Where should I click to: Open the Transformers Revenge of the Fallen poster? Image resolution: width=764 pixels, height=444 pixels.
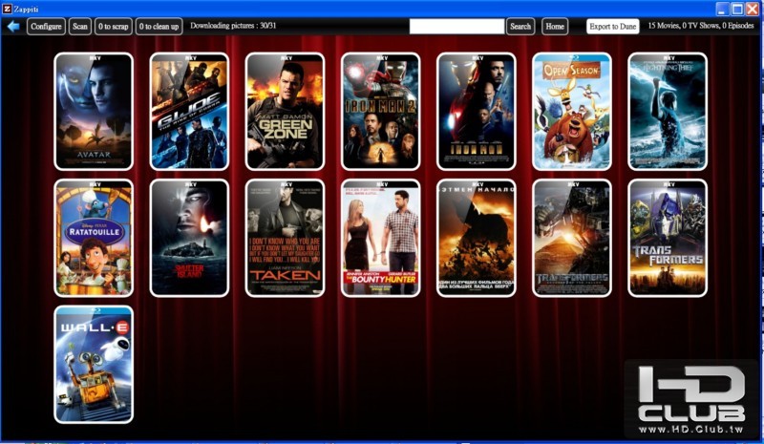572,239
